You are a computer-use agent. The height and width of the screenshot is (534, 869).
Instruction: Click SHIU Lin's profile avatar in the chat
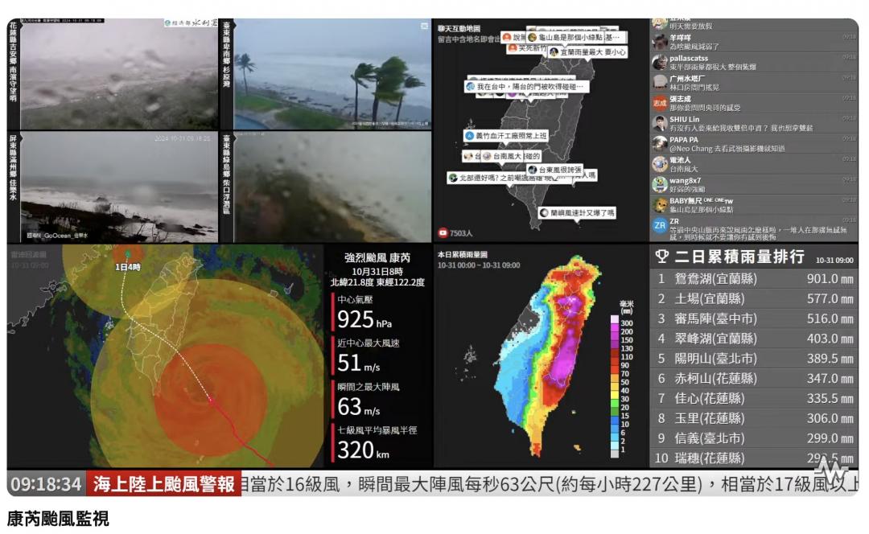(x=658, y=124)
